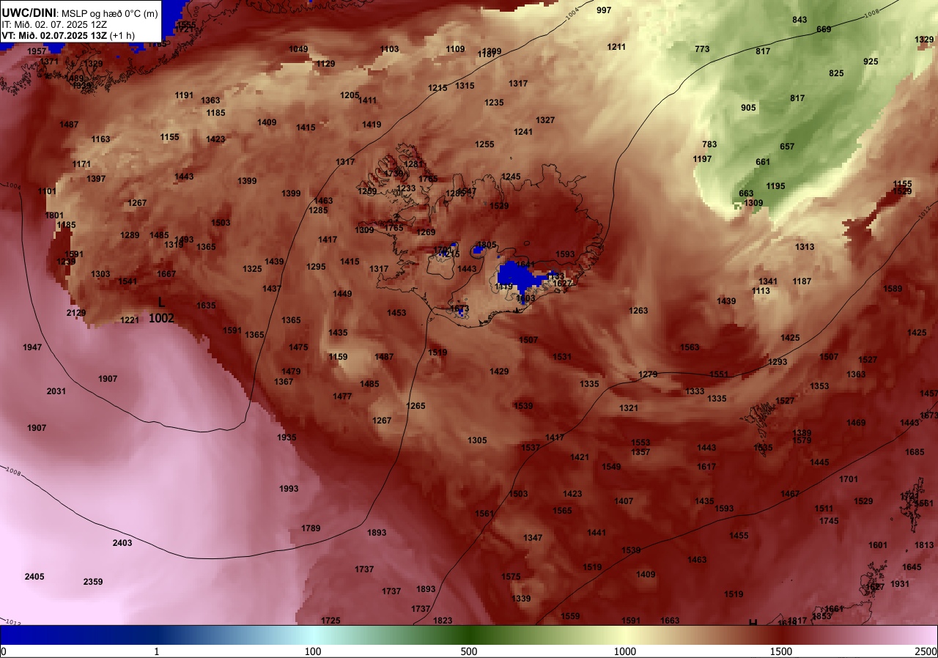Select the 'L' low-pressure marker

coord(162,302)
